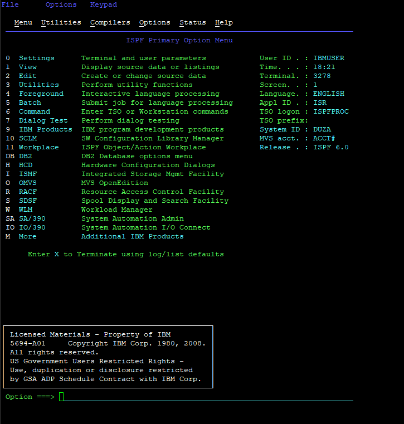
Task: Click in the Option command input field
Action: pos(206,397)
